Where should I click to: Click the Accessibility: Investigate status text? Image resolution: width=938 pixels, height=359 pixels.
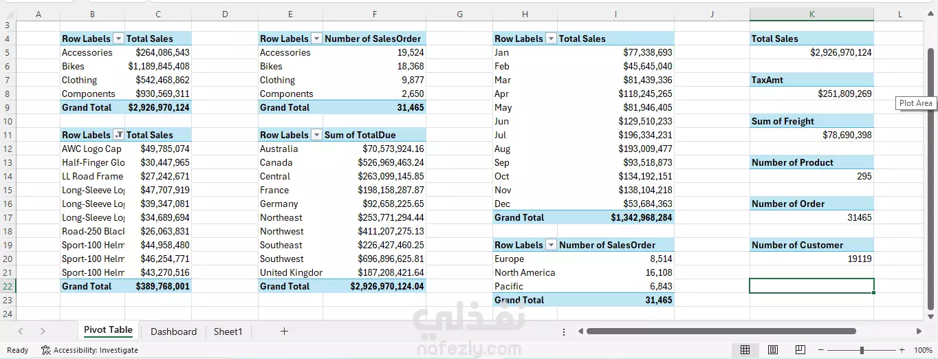tap(96, 350)
